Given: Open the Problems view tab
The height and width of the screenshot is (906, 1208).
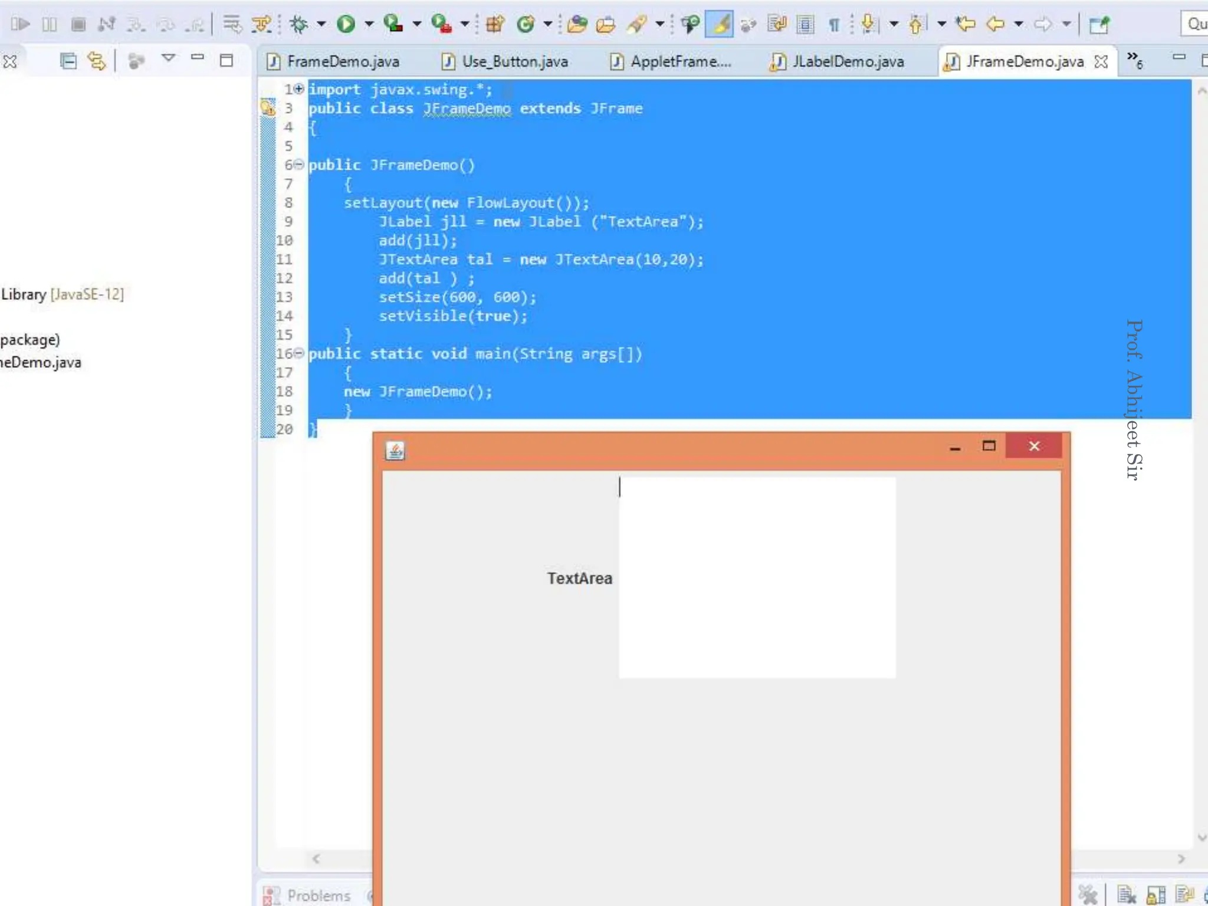Looking at the screenshot, I should point(318,895).
